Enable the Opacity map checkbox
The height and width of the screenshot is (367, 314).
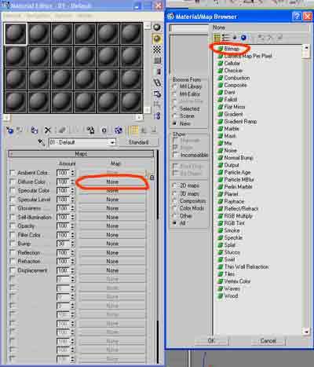click(13, 226)
